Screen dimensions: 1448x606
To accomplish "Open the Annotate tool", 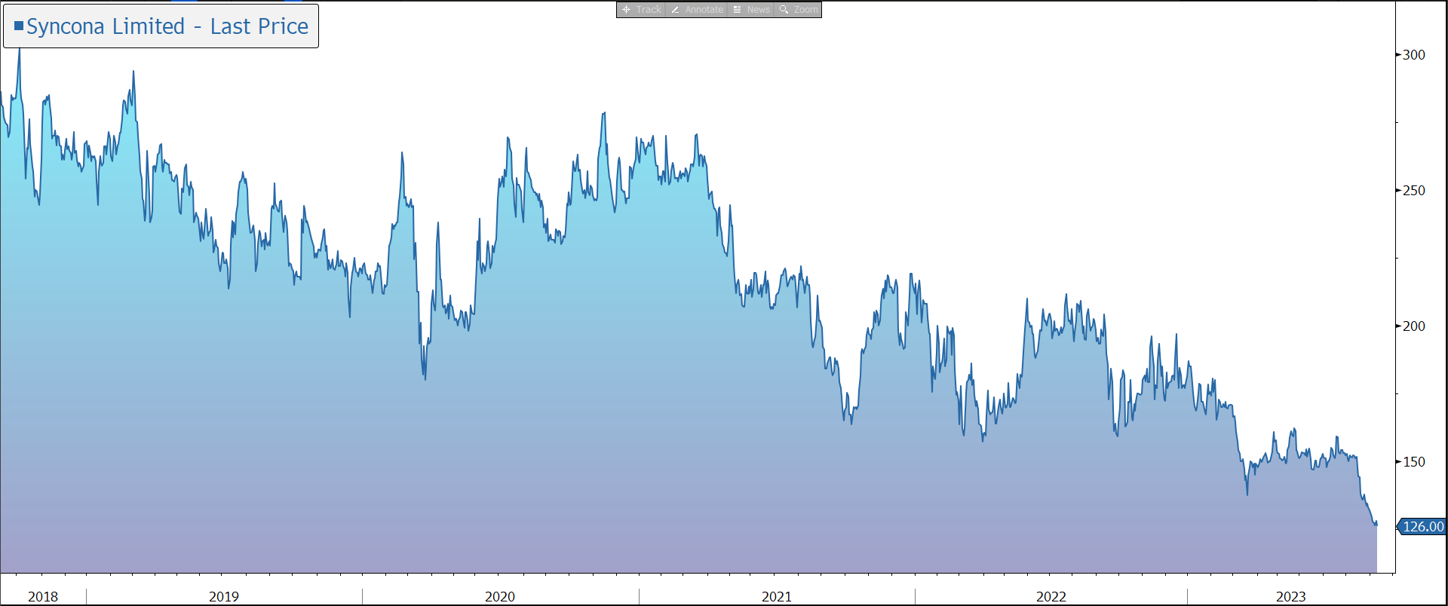I will [x=697, y=10].
